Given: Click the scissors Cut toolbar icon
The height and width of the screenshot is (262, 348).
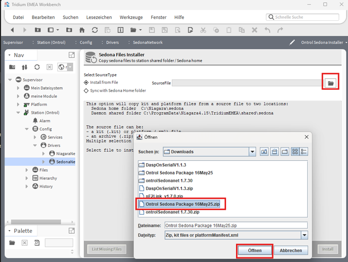Looking at the screenshot, I should (203, 30).
